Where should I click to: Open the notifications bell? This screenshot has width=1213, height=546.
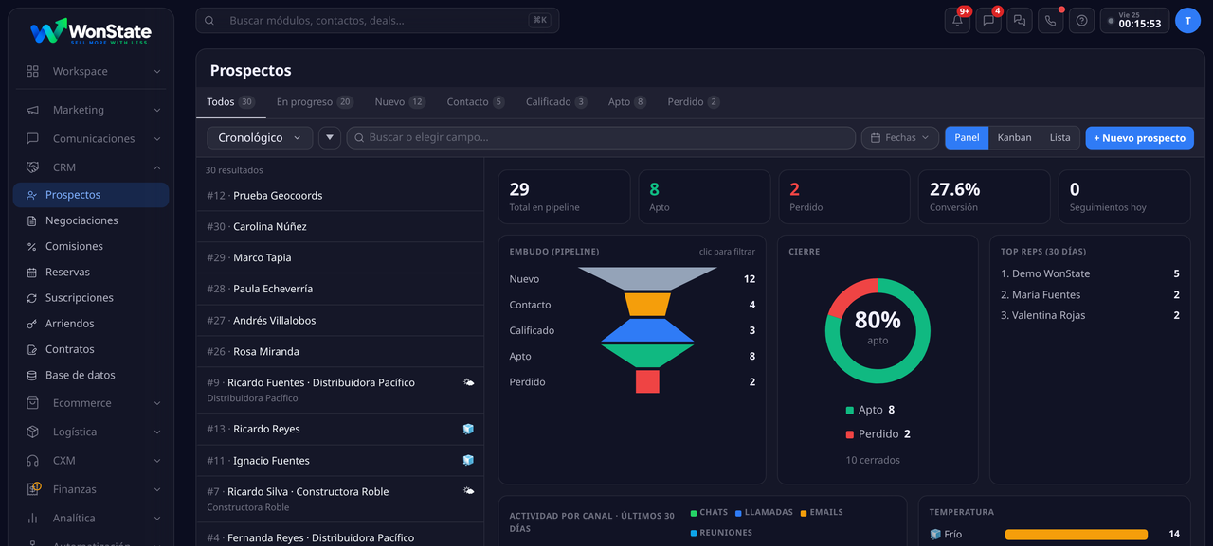[957, 20]
